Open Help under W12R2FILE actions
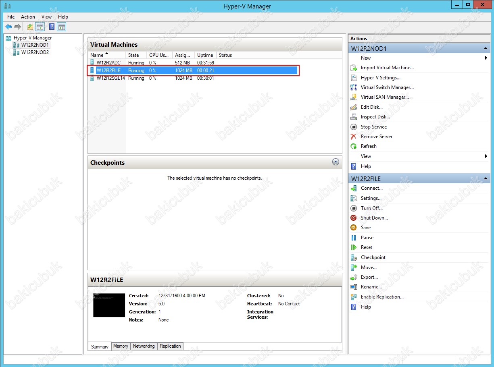This screenshot has height=367, width=494. click(x=366, y=307)
